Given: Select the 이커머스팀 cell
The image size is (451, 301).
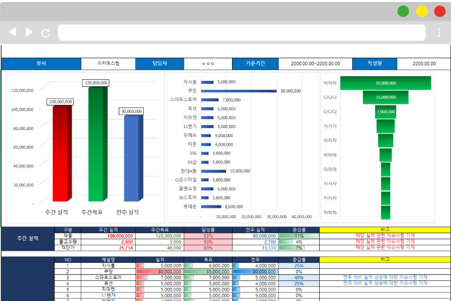Looking at the screenshot, I should point(108,64).
